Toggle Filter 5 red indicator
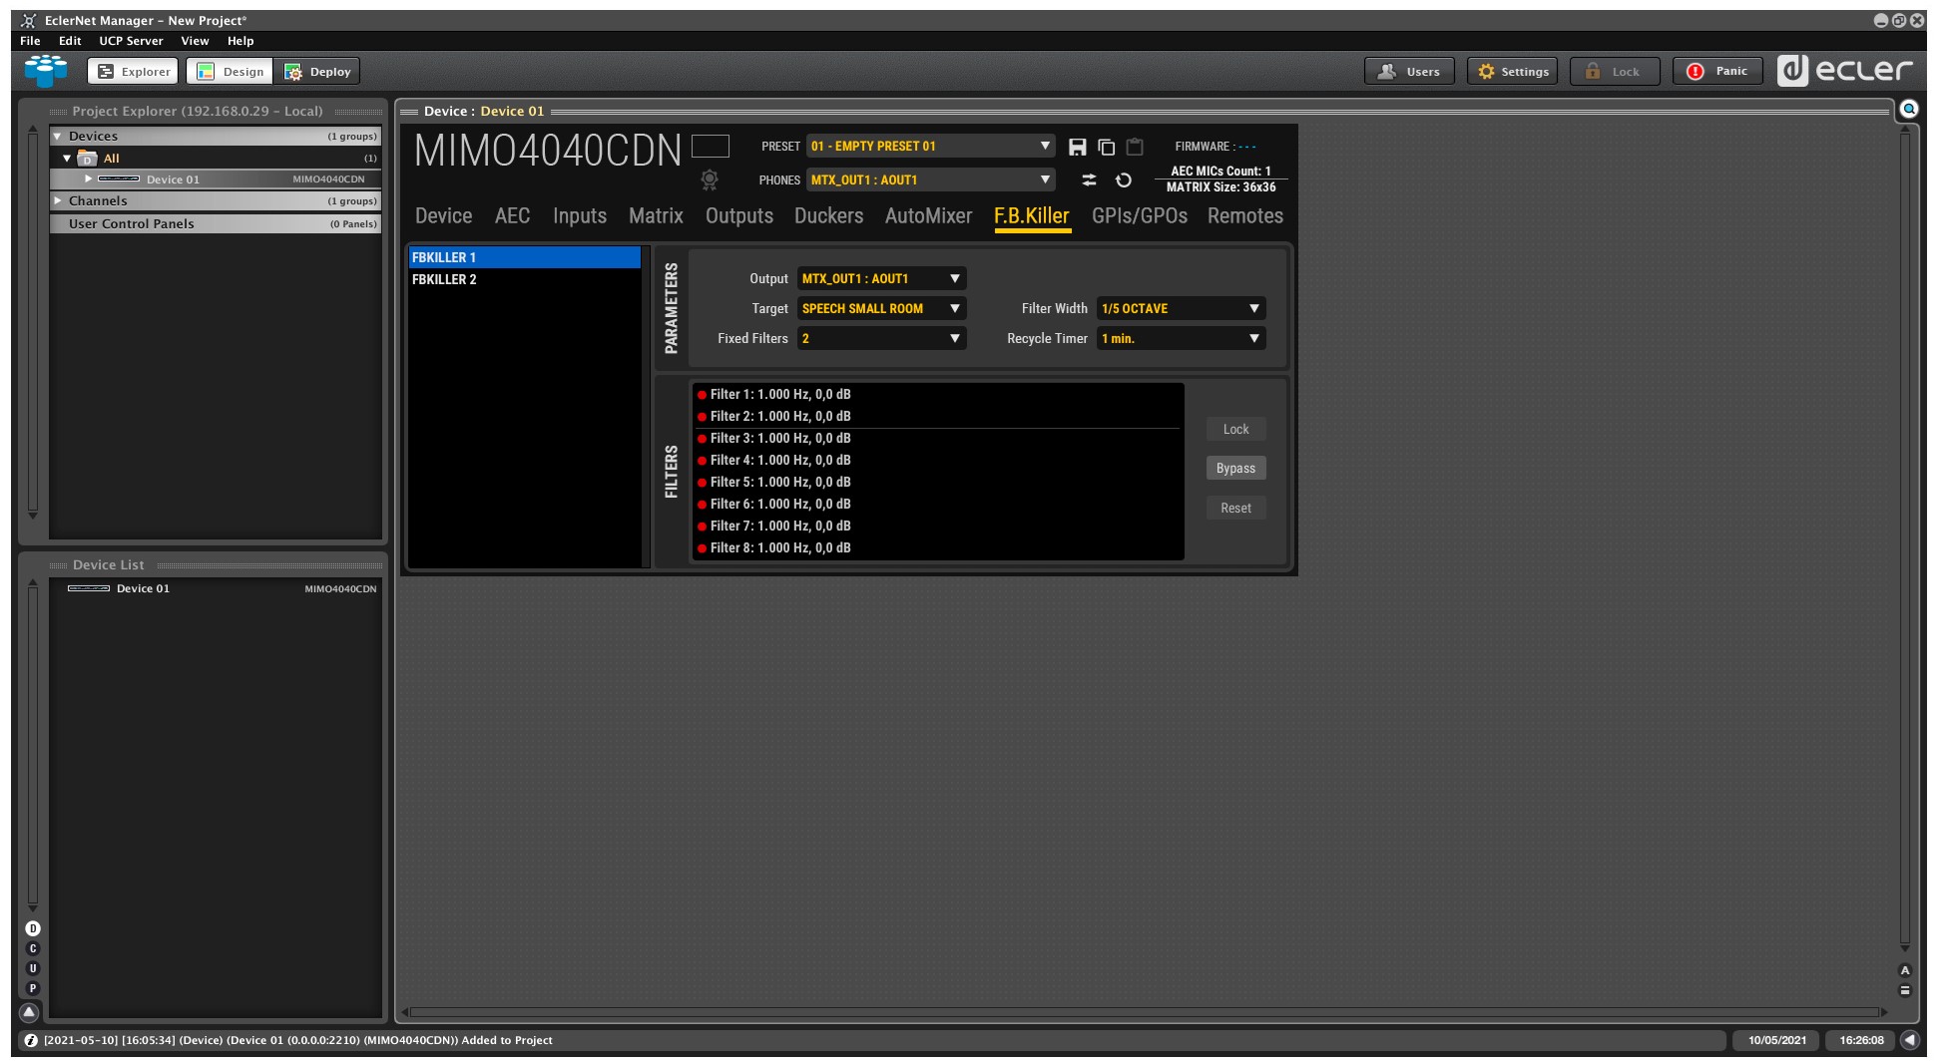This screenshot has height=1064, width=1934. pos(702,483)
